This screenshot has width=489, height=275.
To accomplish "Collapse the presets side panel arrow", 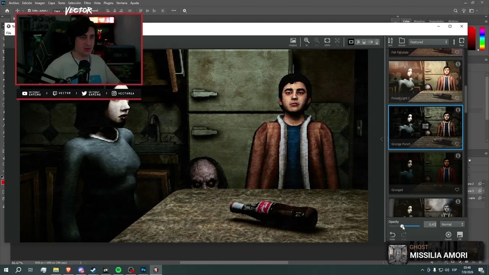I will click(382, 139).
